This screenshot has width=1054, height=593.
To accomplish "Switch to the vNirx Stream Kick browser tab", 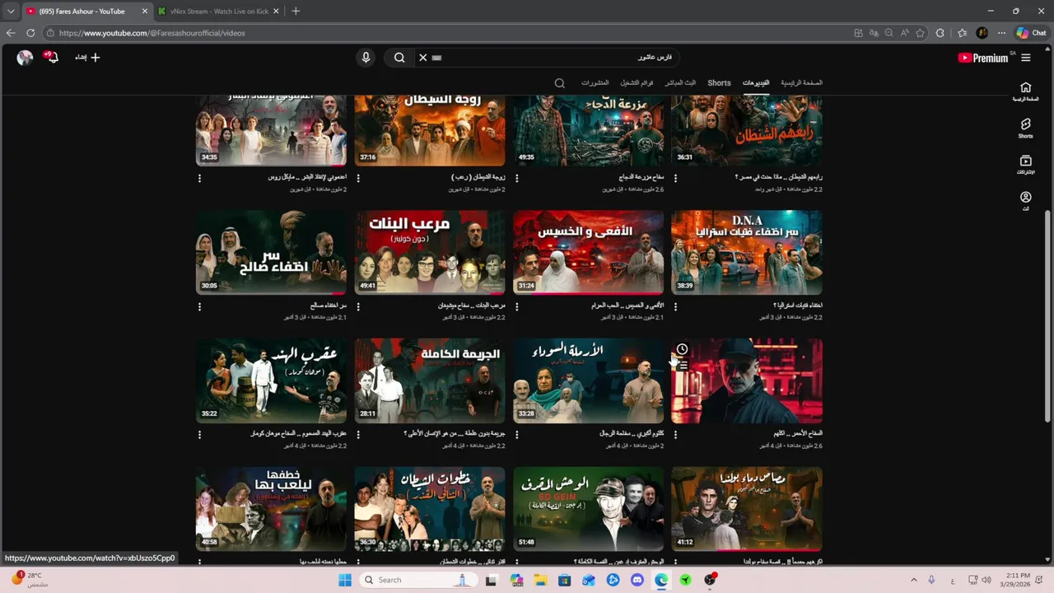I will [218, 12].
